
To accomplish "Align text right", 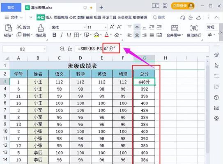I will [144, 35].
